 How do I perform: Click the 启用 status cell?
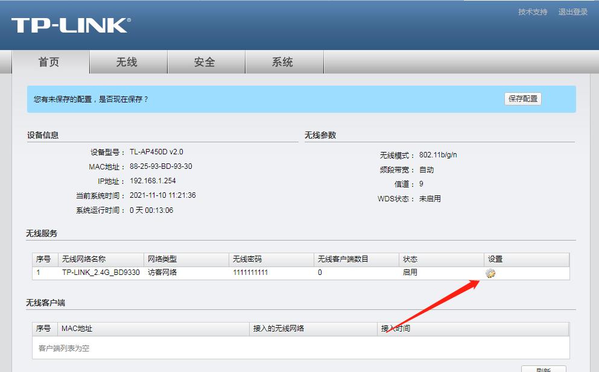point(410,273)
